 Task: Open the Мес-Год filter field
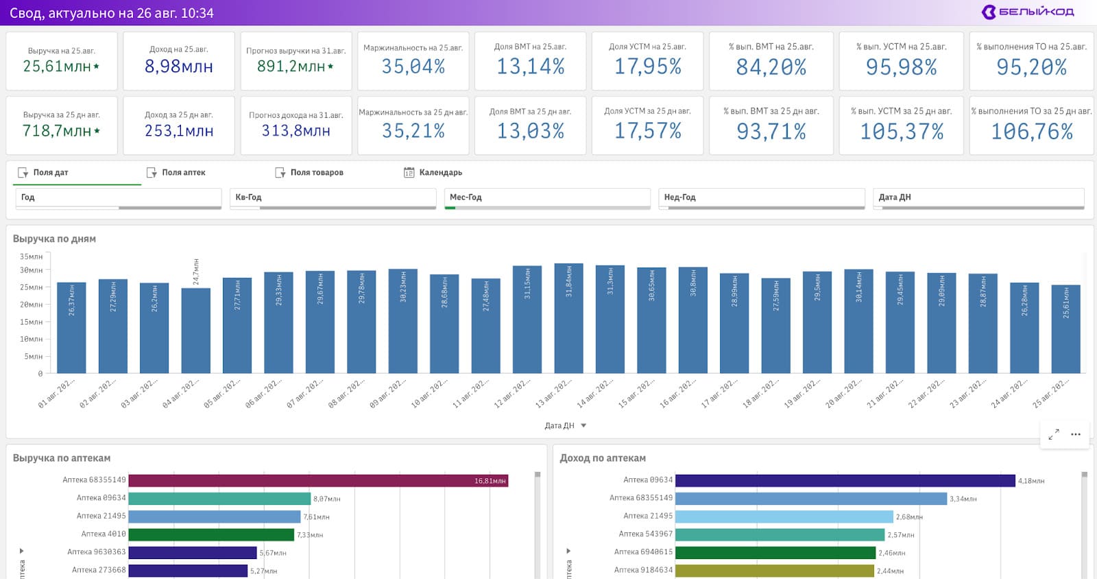[547, 198]
